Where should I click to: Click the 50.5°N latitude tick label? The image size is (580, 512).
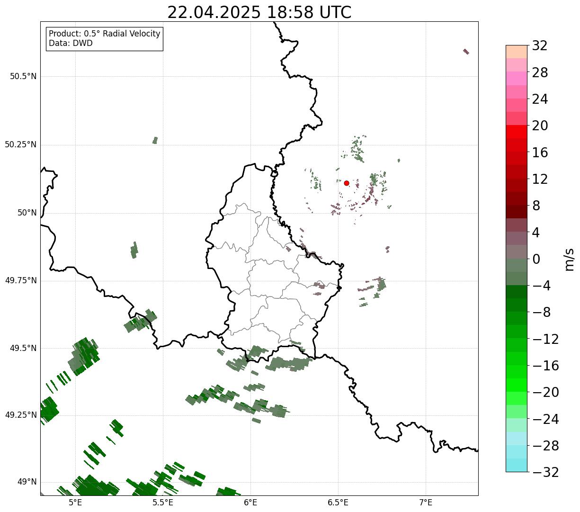tap(23, 76)
